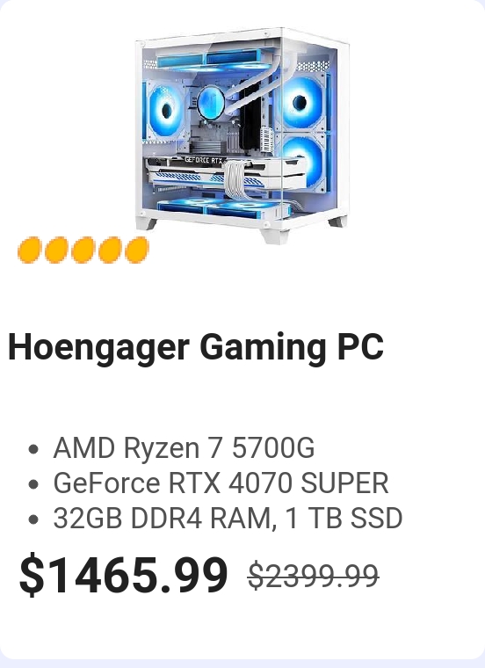
Task: Click the left side blue fan of the PC case
Action: coord(164,111)
